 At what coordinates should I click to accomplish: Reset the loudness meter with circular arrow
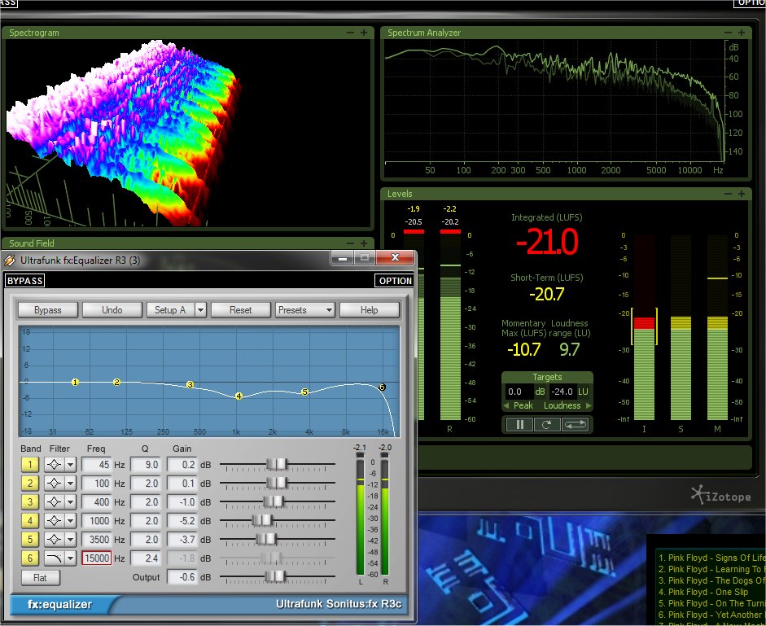pos(547,425)
